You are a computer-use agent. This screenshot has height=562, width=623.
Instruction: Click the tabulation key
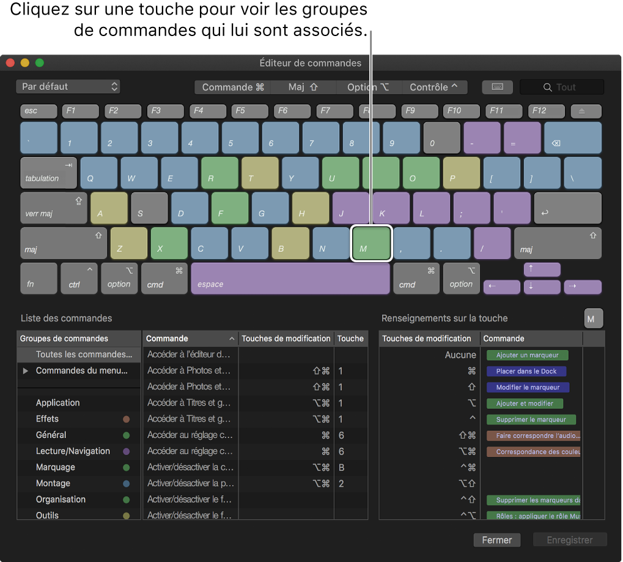pos(48,173)
